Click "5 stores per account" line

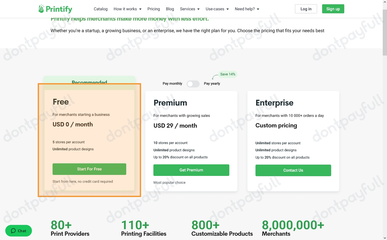[69, 142]
